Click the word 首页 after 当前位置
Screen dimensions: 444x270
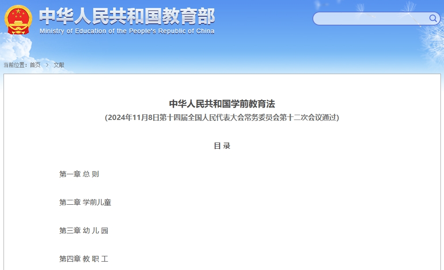pos(35,65)
